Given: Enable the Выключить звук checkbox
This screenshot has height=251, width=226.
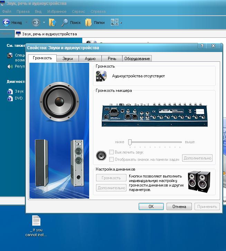Looking at the screenshot, I should pyautogui.click(x=112, y=152).
